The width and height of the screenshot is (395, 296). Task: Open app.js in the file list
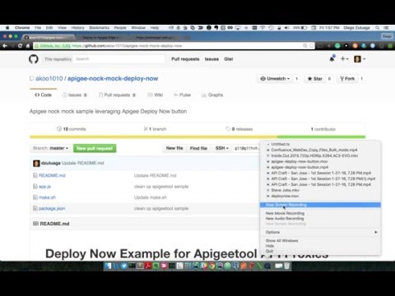(44, 187)
